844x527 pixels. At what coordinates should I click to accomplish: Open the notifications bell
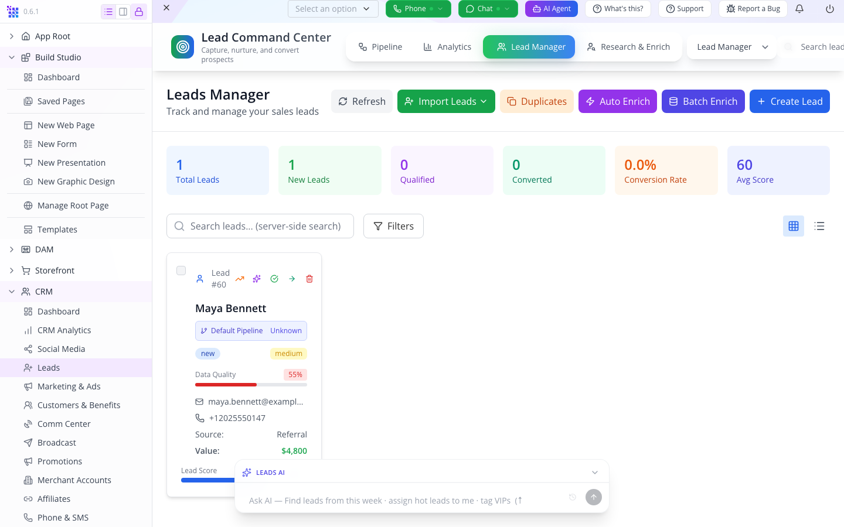[799, 9]
